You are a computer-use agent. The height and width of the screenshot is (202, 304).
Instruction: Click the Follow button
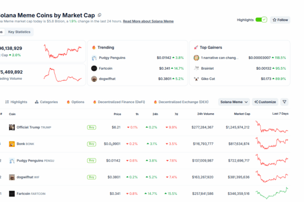click(280, 20)
